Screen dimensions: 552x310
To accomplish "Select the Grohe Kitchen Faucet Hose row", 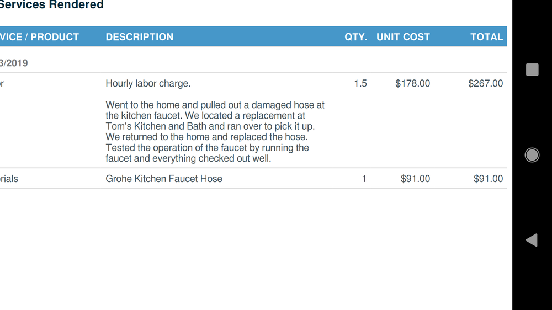I will coord(164,179).
